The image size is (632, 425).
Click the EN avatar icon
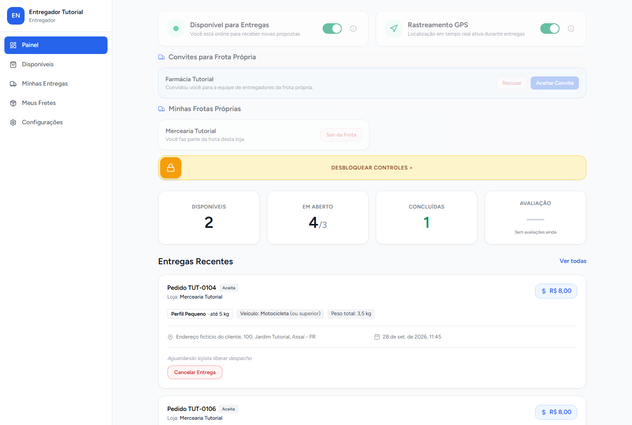coord(16,16)
